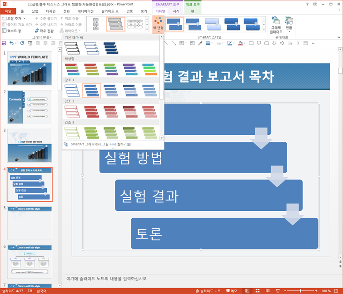Choose the first 강조 2 red outline scheme
The width and height of the screenshot is (343, 294).
click(x=72, y=112)
